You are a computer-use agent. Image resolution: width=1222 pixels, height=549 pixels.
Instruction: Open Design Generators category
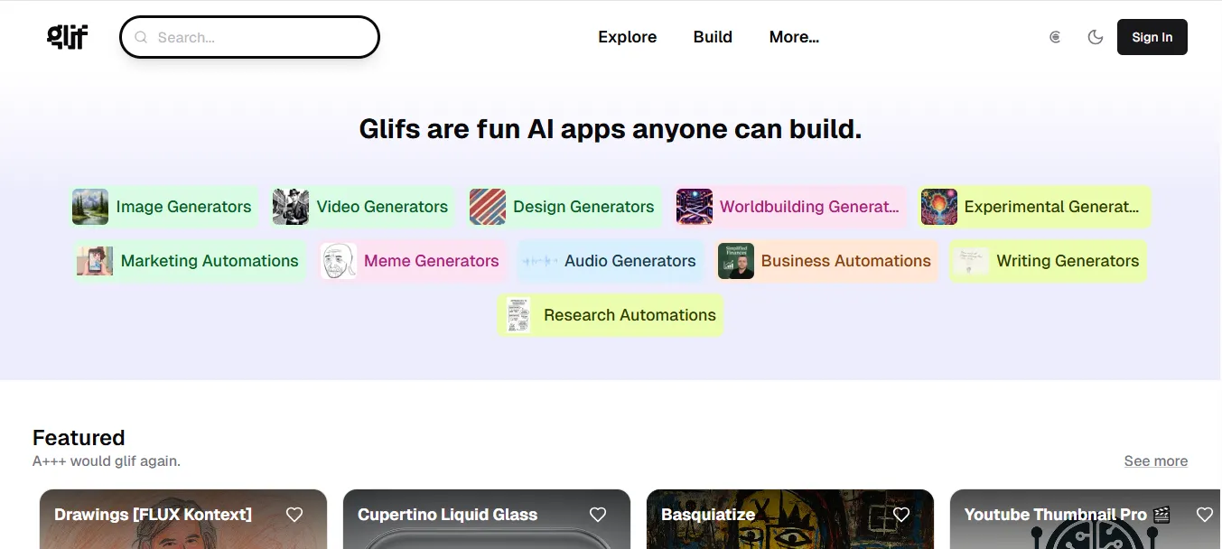pos(564,207)
